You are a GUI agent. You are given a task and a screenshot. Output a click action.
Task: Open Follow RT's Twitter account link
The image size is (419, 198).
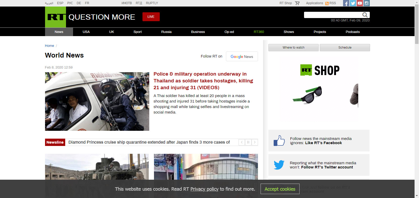327,167
